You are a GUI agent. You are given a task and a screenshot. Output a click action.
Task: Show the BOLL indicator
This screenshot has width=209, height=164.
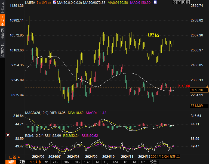pyautogui.click(x=67, y=162)
